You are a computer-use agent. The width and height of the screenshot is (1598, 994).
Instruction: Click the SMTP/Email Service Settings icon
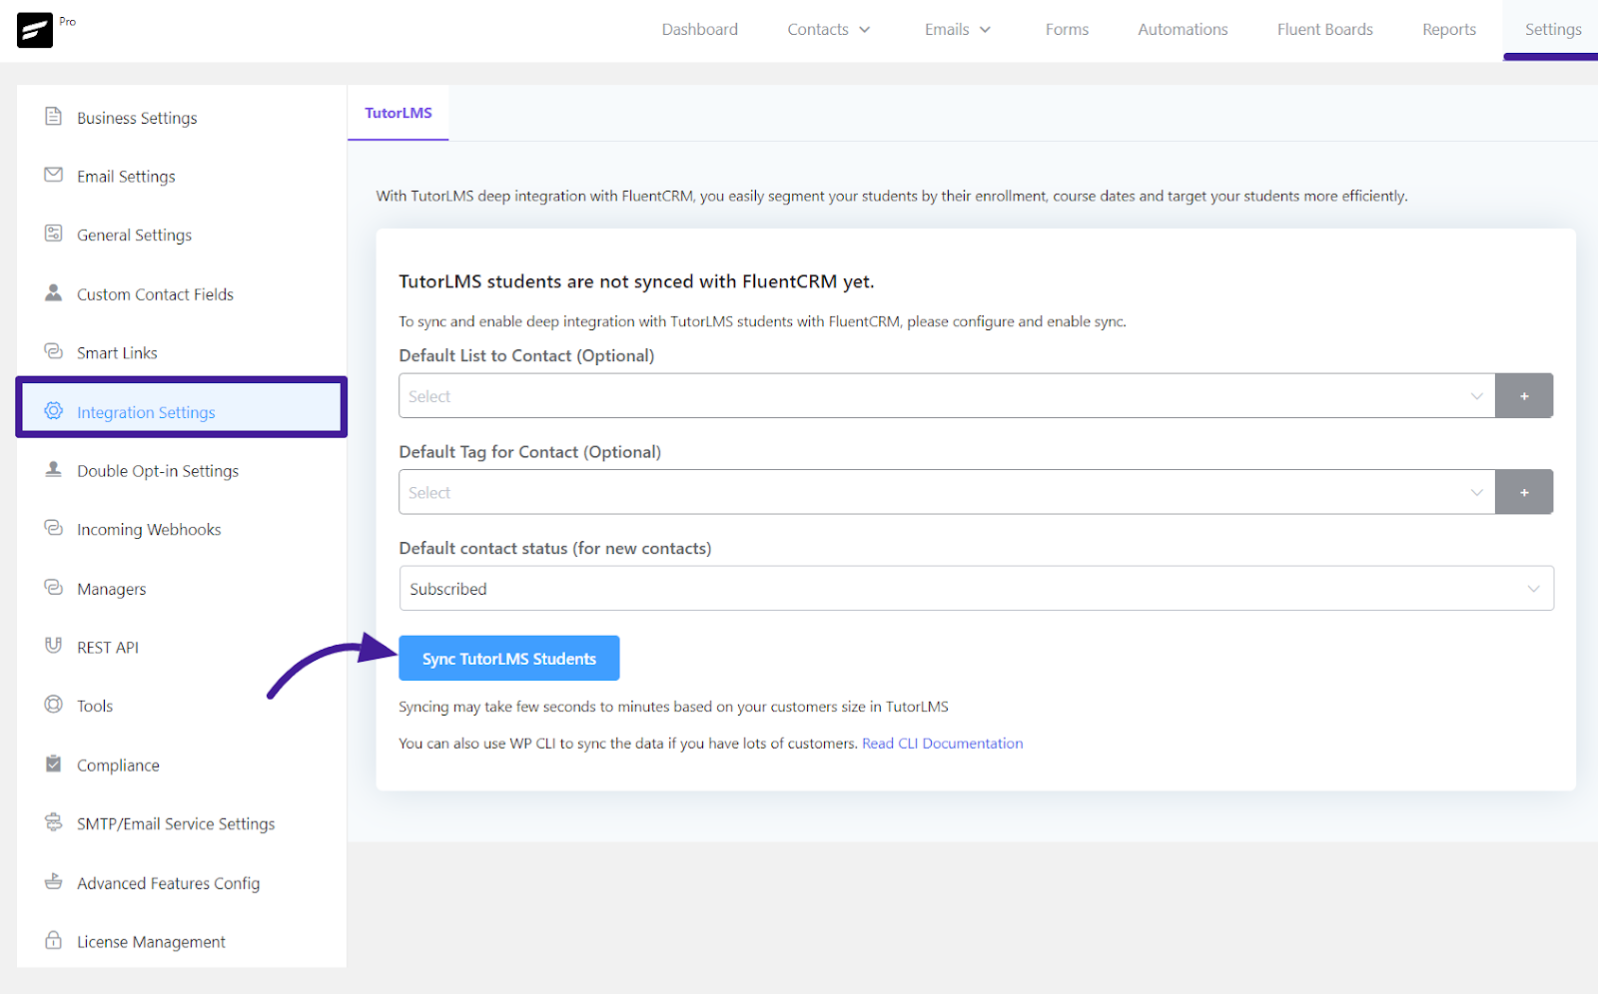click(x=54, y=822)
